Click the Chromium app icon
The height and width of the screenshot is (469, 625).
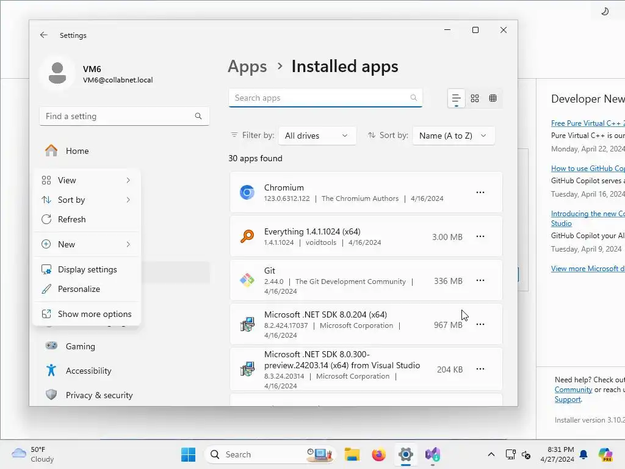pyautogui.click(x=247, y=192)
